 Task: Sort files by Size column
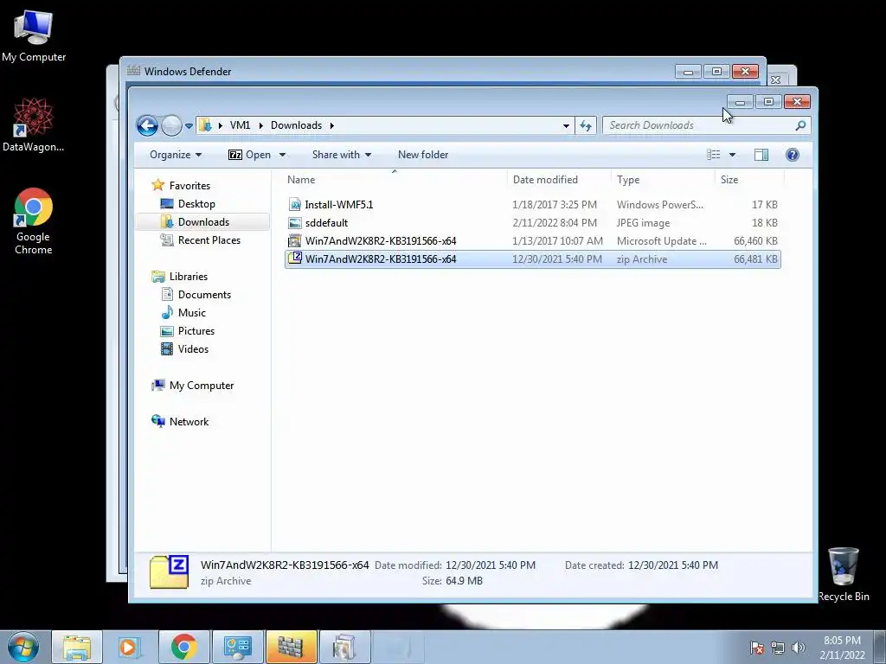[749, 180]
